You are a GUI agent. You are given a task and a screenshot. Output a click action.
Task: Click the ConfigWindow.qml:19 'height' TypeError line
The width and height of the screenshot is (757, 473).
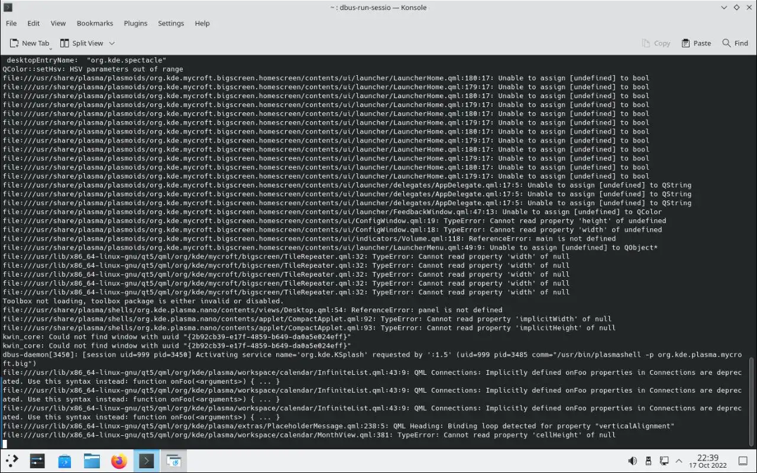click(x=334, y=221)
